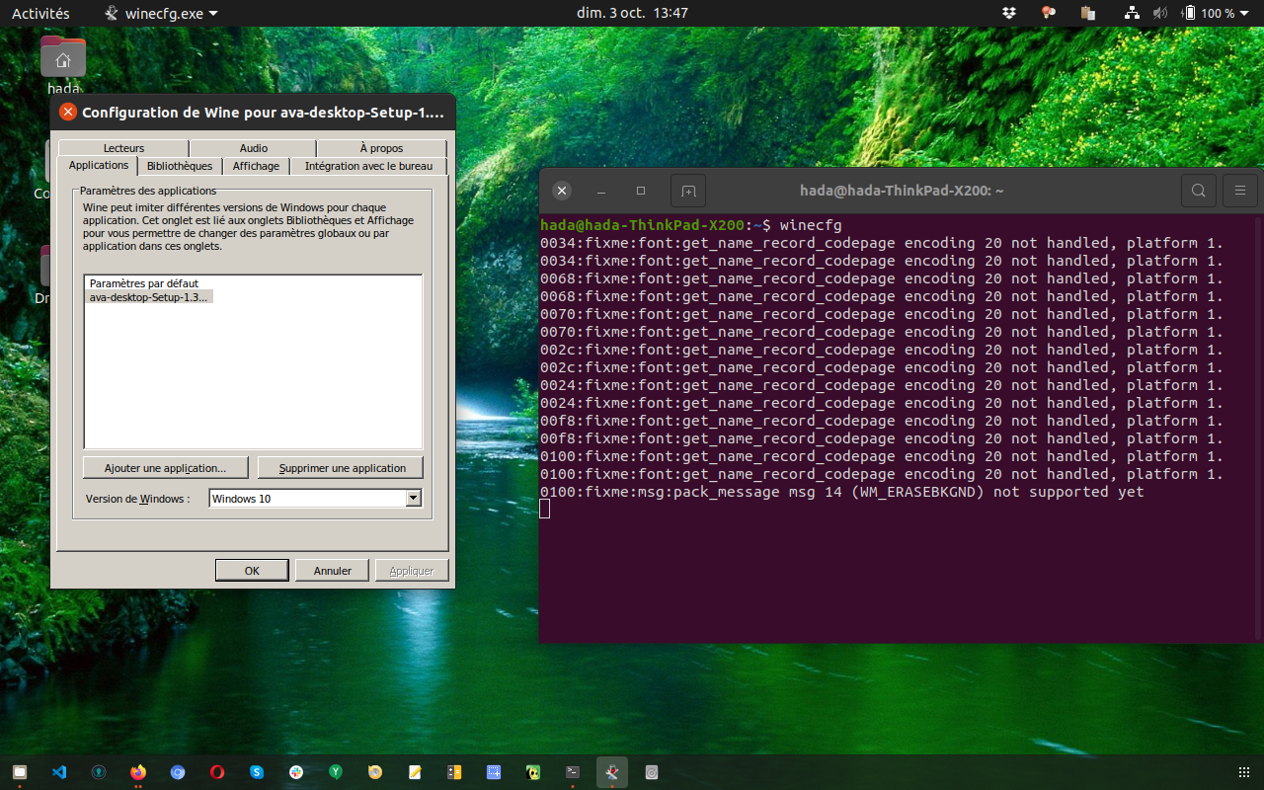Open the wired network status icon
Viewport: 1264px width, 790px height.
1133,13
